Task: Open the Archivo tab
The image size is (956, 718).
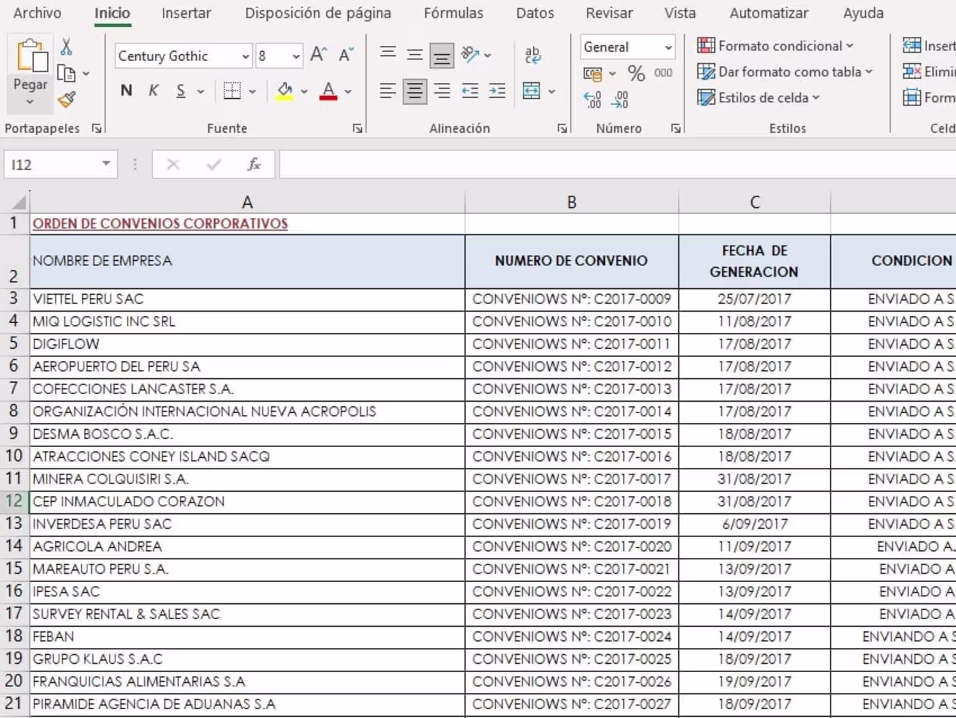Action: (38, 13)
